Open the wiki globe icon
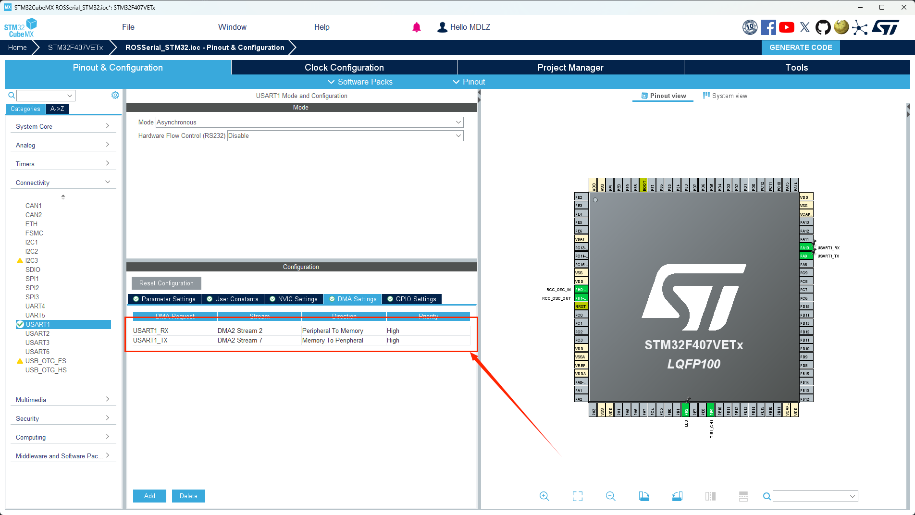This screenshot has height=515, width=915. pos(841,27)
